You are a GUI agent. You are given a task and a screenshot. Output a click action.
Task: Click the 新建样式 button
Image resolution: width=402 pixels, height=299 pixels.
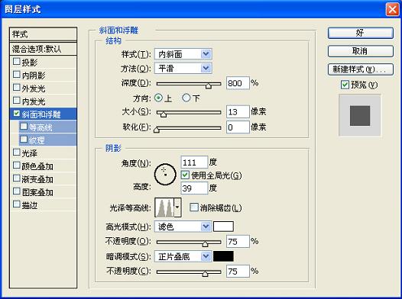(x=360, y=69)
